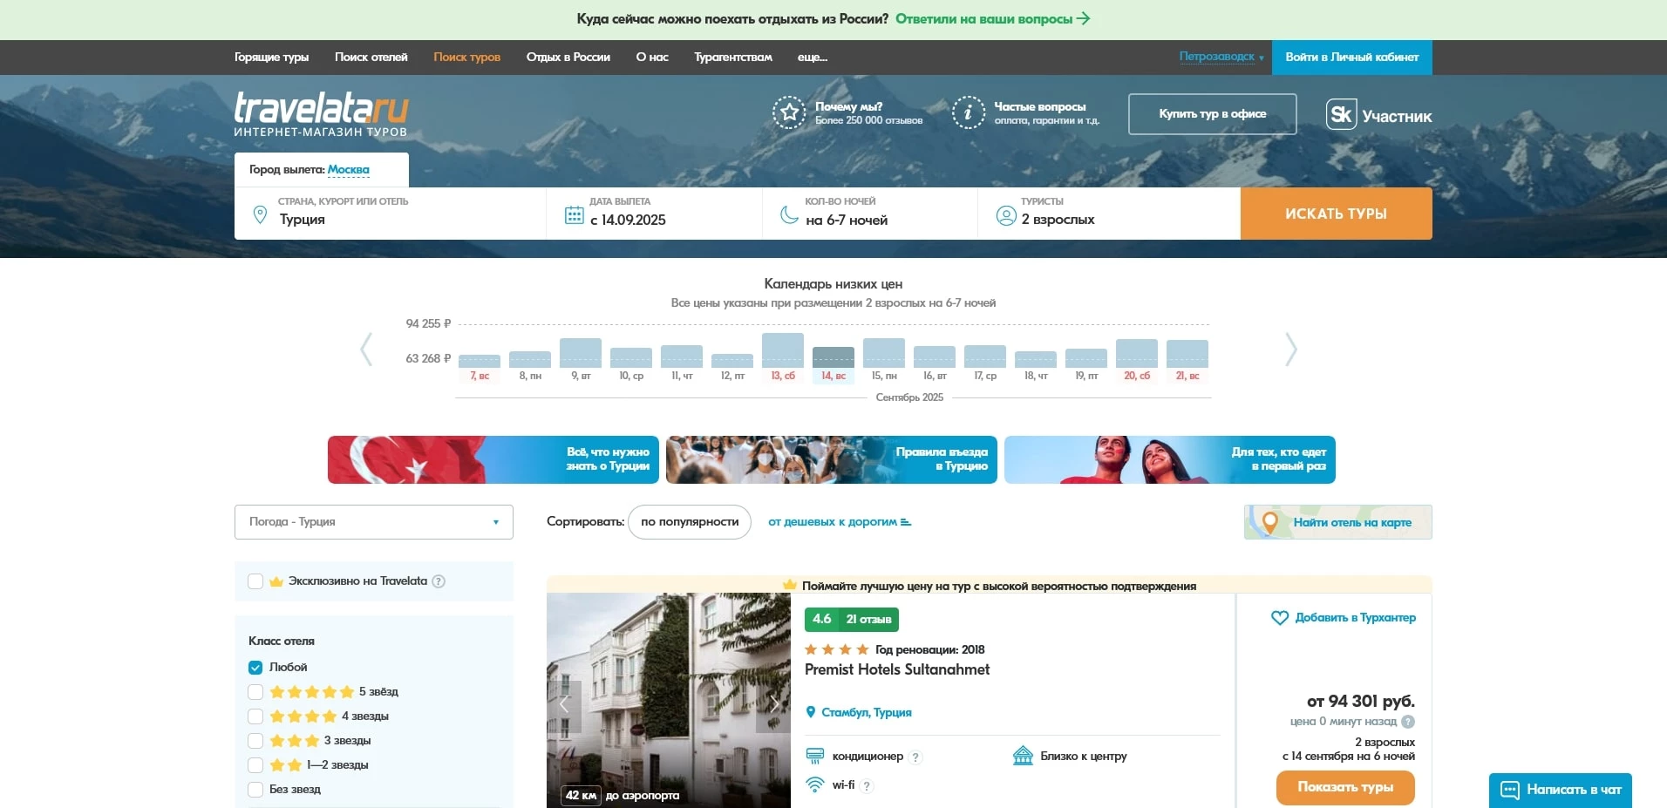Go to "Отдых в России" section
Viewport: 1667px width, 808px height.
(568, 58)
